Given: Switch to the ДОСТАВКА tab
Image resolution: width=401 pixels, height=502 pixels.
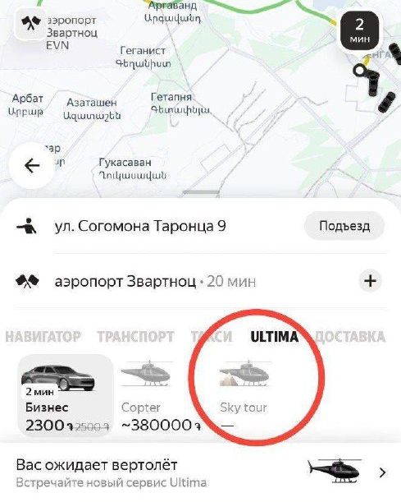Looking at the screenshot, I should click(x=350, y=337).
